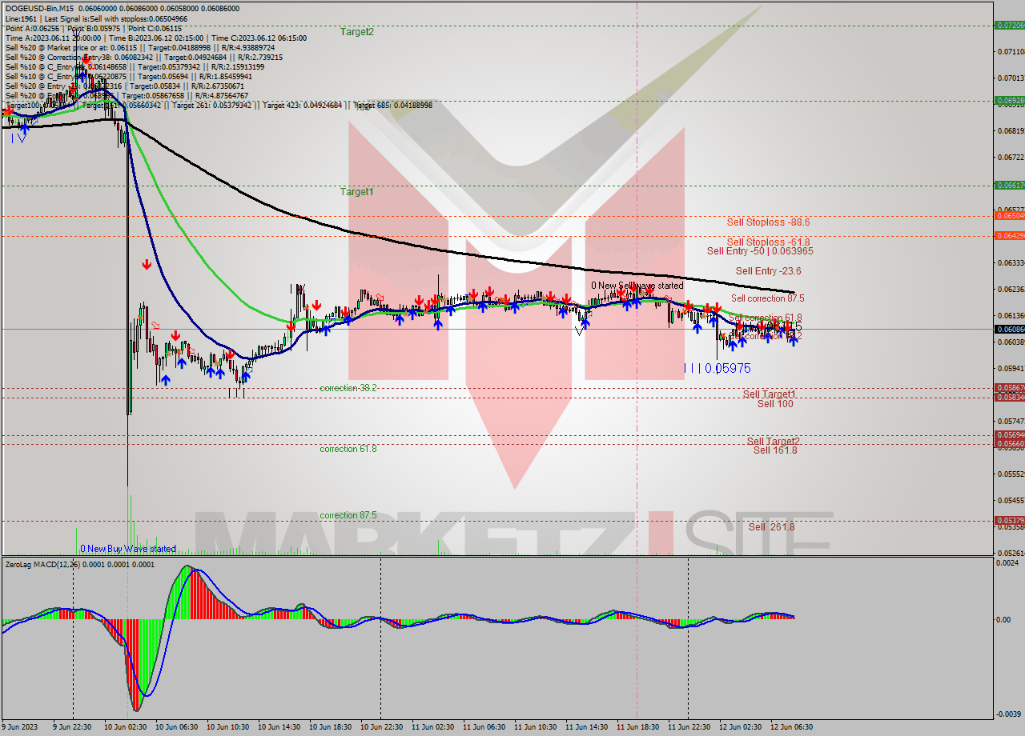
Task: Click the 9 Jun 2023 time axis label
Action: [x=19, y=727]
